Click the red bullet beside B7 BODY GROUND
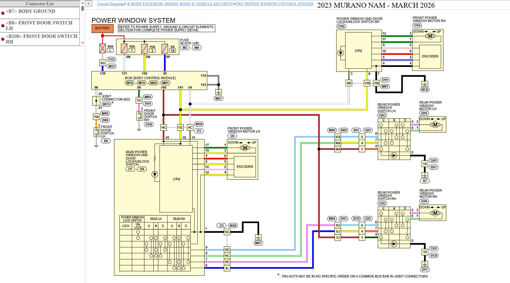The image size is (510, 283). click(3, 13)
